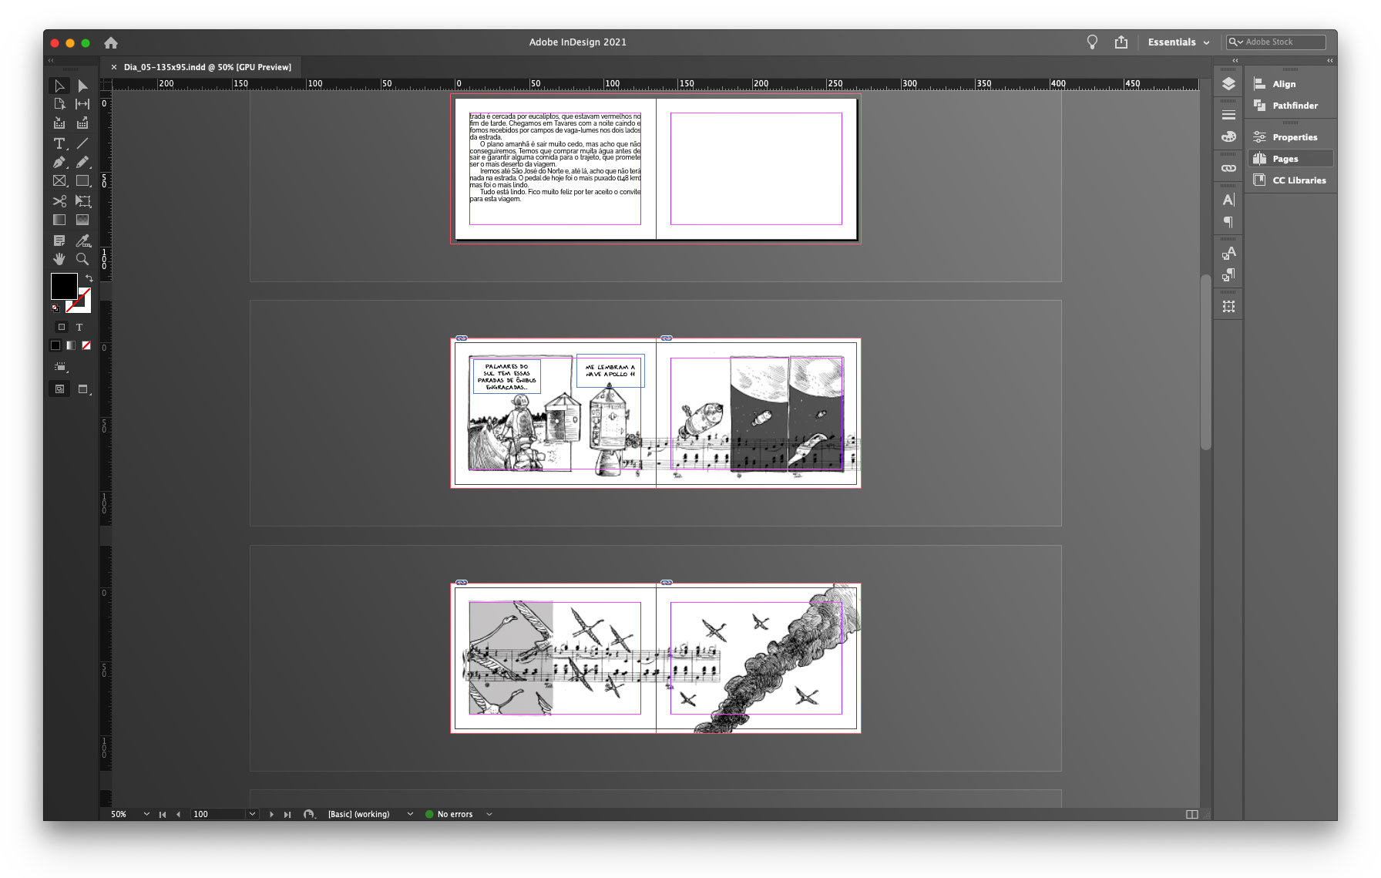Click the black Fill color swatch

pyautogui.click(x=64, y=286)
